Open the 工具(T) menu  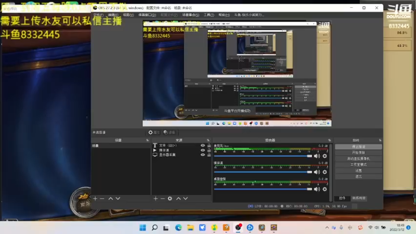209,15
